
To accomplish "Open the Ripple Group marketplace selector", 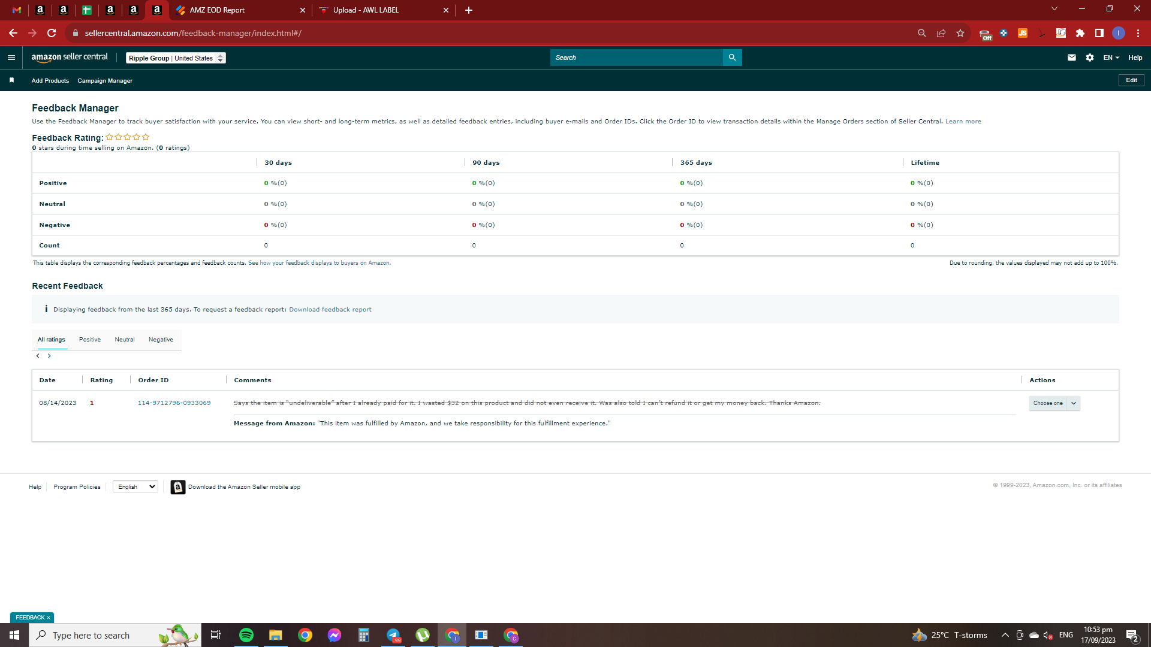I will coord(176,58).
